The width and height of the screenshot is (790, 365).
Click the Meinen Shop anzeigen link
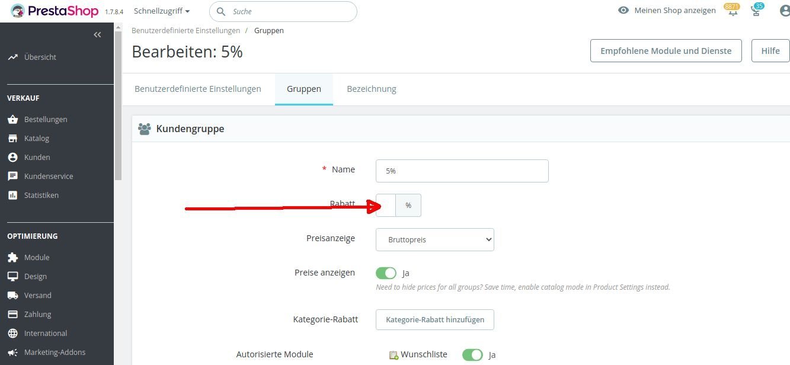pyautogui.click(x=667, y=11)
